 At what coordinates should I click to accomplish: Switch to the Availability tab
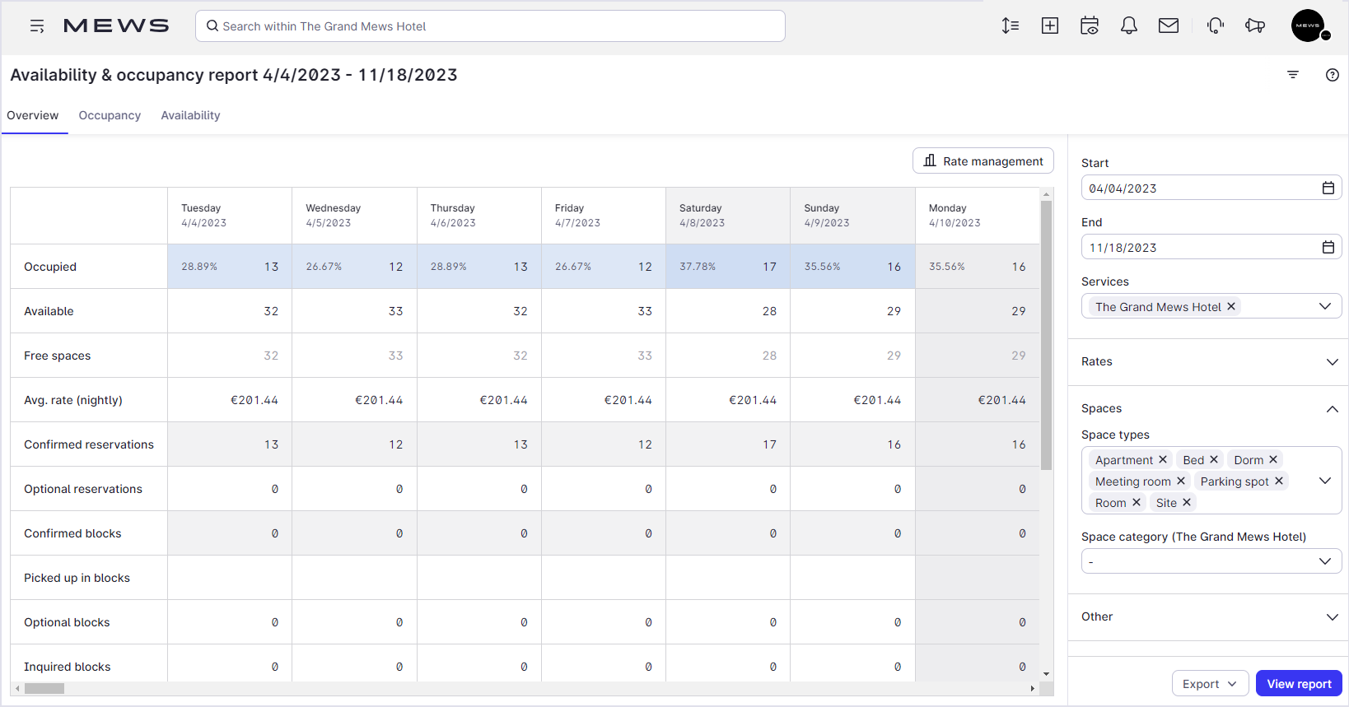pos(190,115)
